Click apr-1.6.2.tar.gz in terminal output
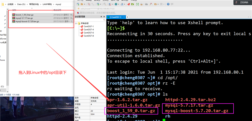 127,100
